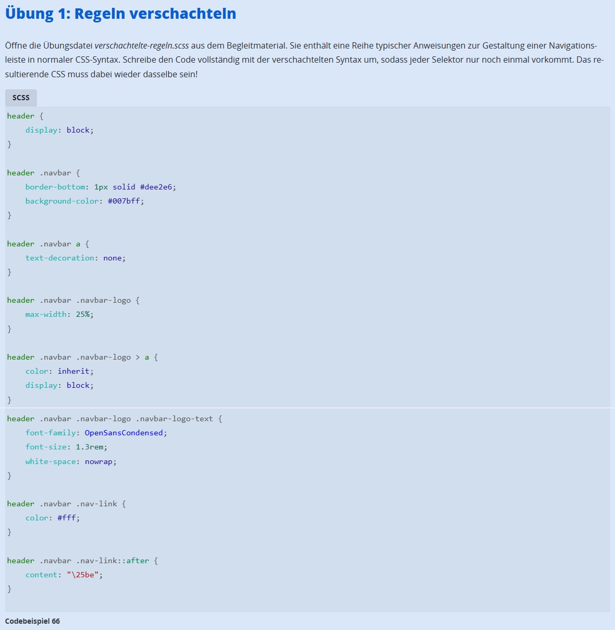Click the "color: #fff" declaration
The height and width of the screenshot is (630, 615).
coord(53,518)
